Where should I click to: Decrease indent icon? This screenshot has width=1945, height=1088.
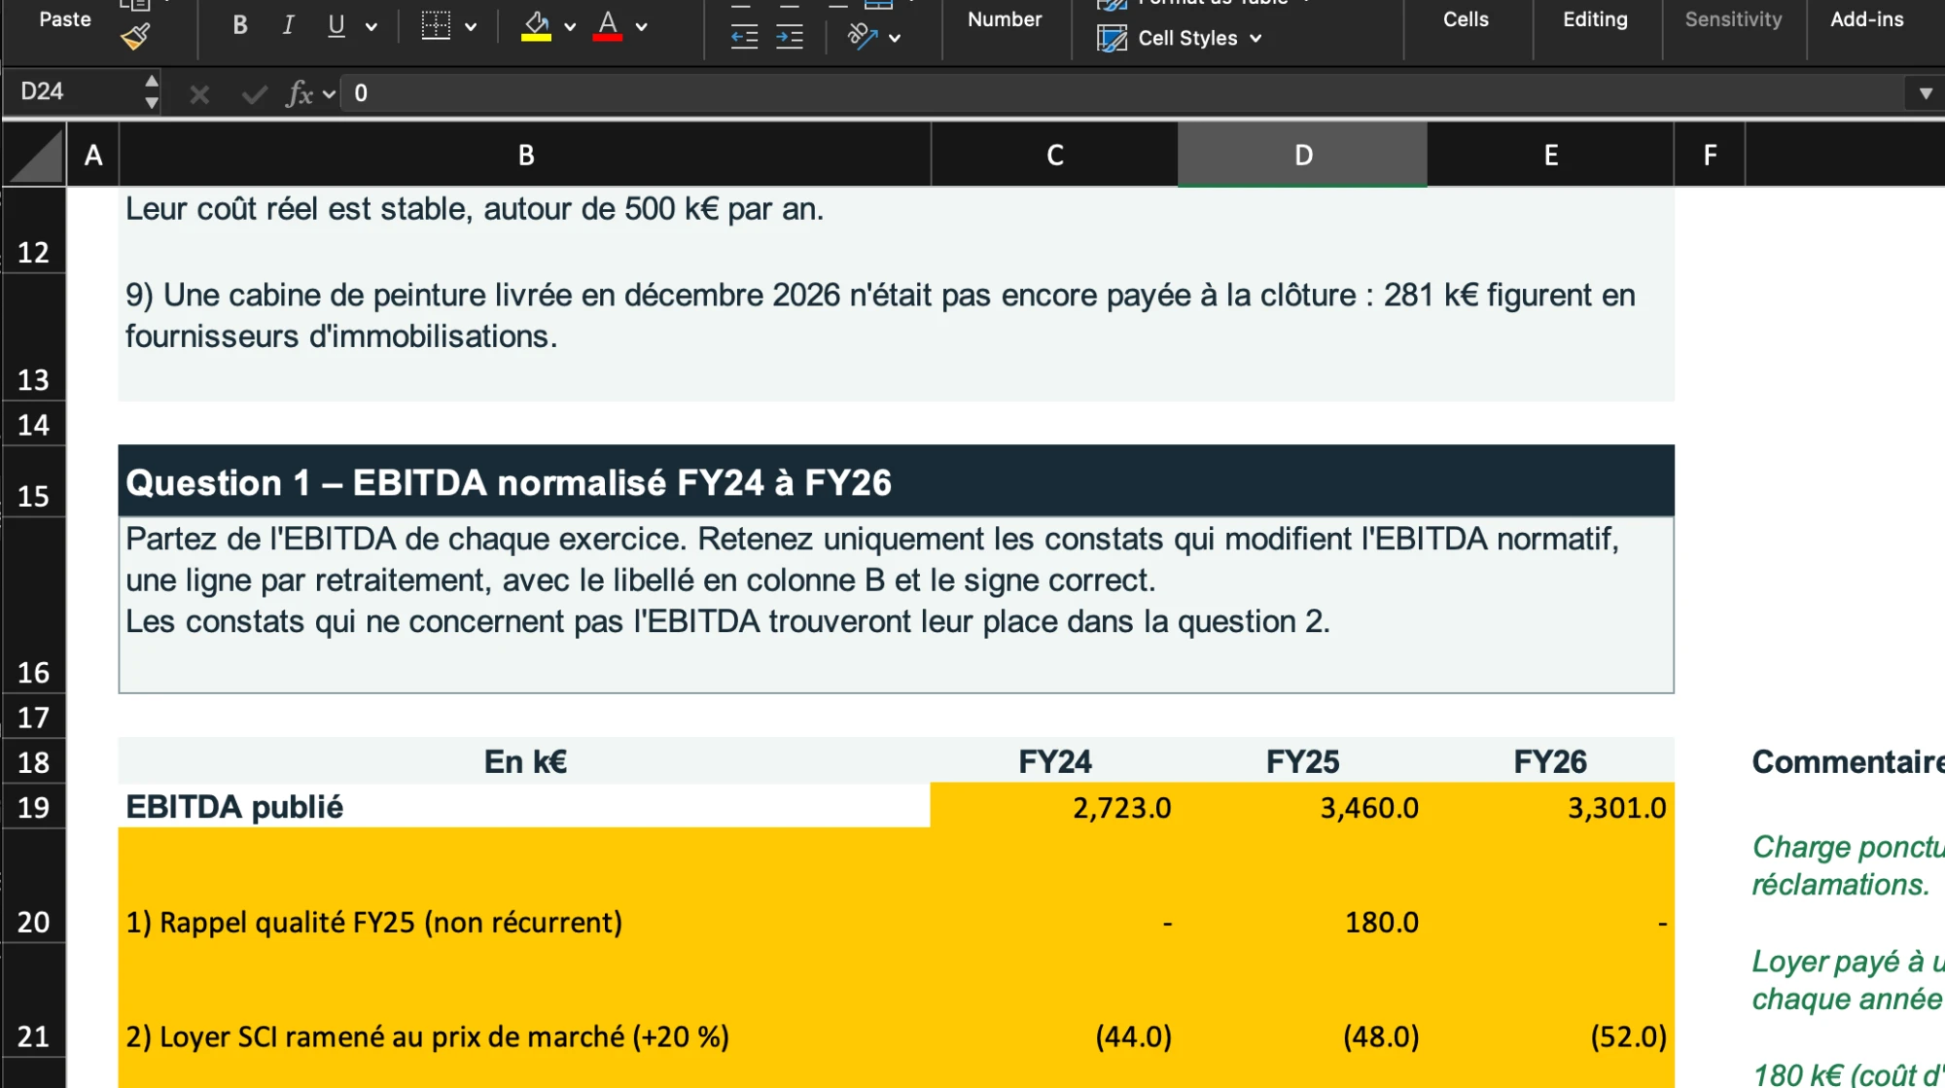(x=744, y=38)
